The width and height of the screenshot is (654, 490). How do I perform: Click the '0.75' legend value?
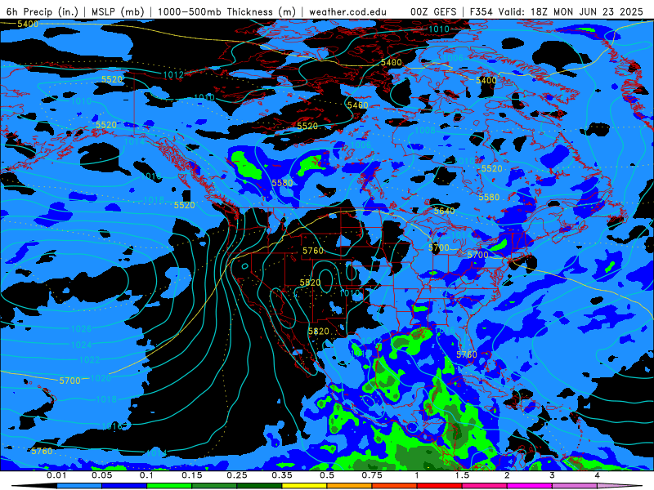(372, 475)
